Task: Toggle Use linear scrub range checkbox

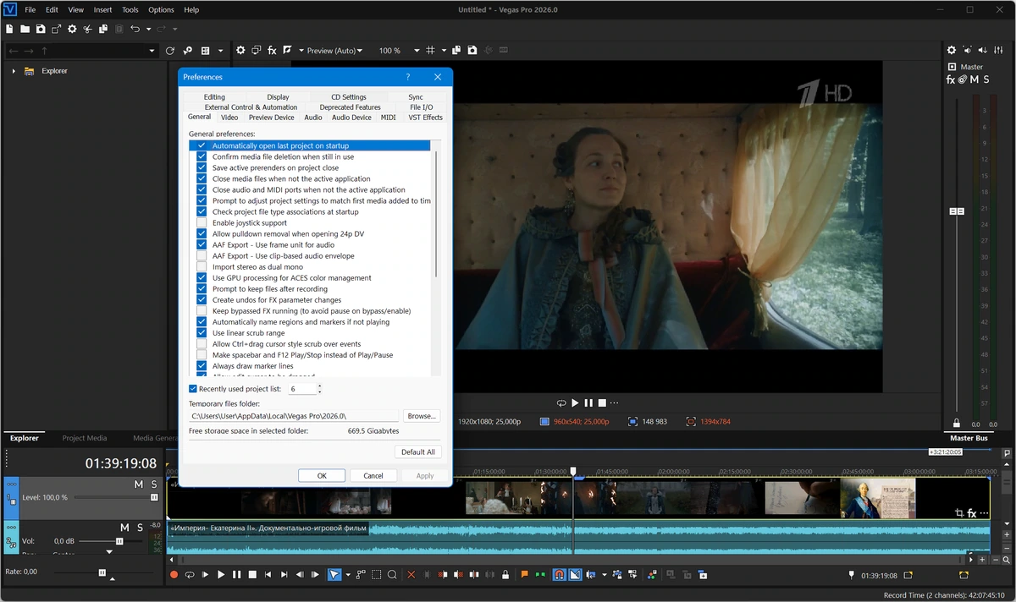Action: [x=202, y=332]
